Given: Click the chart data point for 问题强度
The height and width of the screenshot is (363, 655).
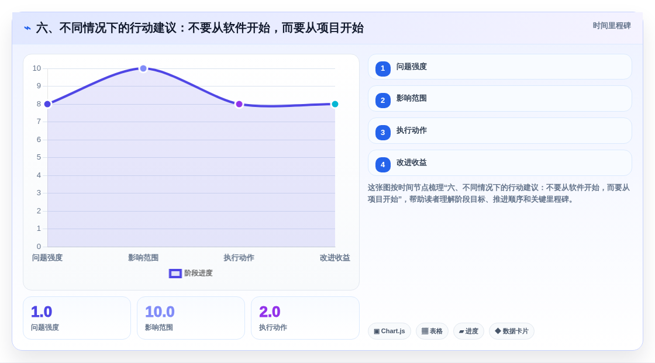Looking at the screenshot, I should pyautogui.click(x=47, y=104).
